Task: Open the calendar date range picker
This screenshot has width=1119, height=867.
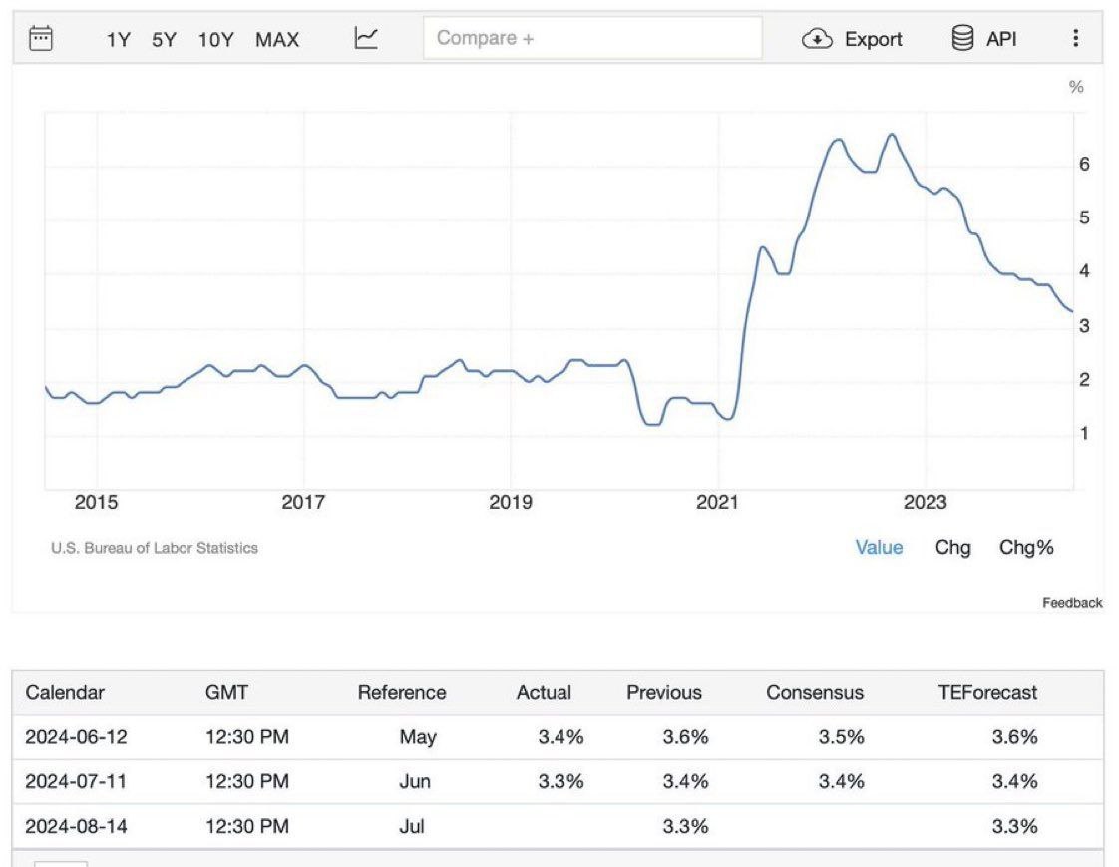Action: pyautogui.click(x=41, y=39)
